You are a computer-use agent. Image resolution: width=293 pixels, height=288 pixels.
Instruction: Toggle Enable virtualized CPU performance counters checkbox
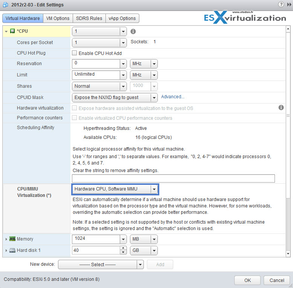74,118
